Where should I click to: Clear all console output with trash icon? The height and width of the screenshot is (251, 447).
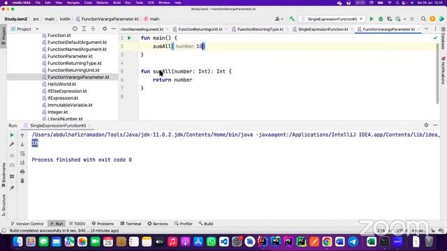(22, 181)
